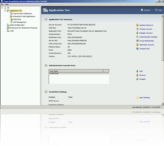Click the Update Password lock icon
Image resolution: width=164 pixels, height=146 pixels.
[x=137, y=25]
